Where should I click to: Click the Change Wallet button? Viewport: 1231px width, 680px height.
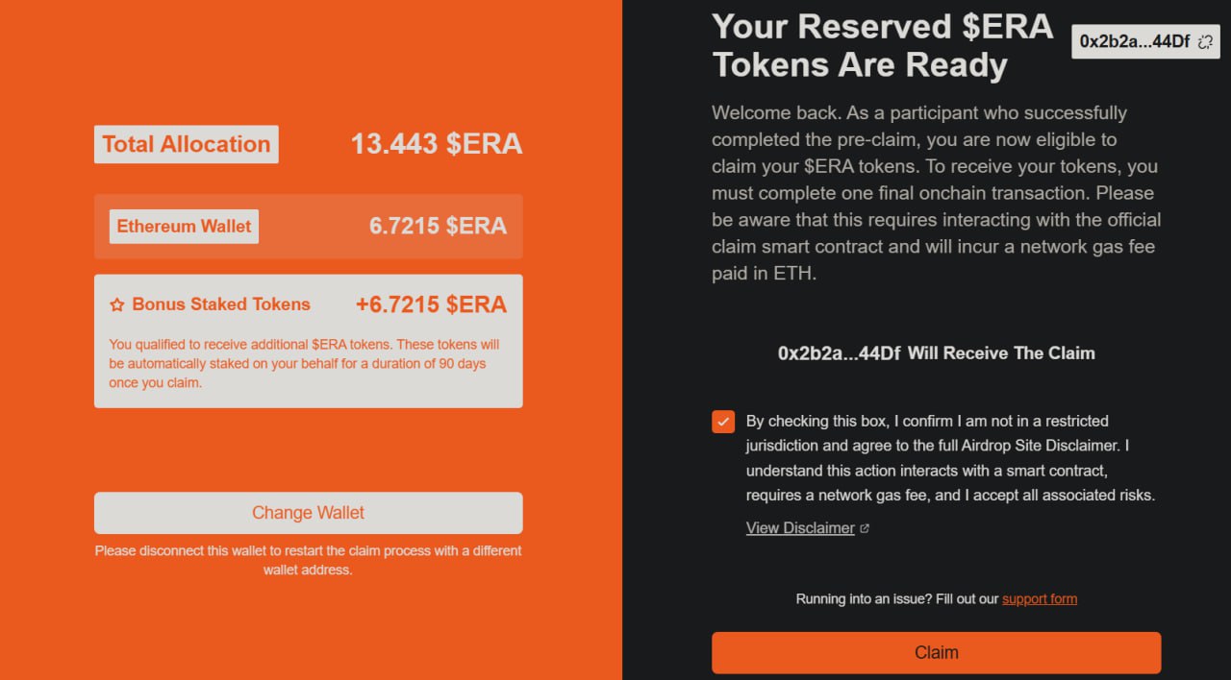[x=308, y=513]
